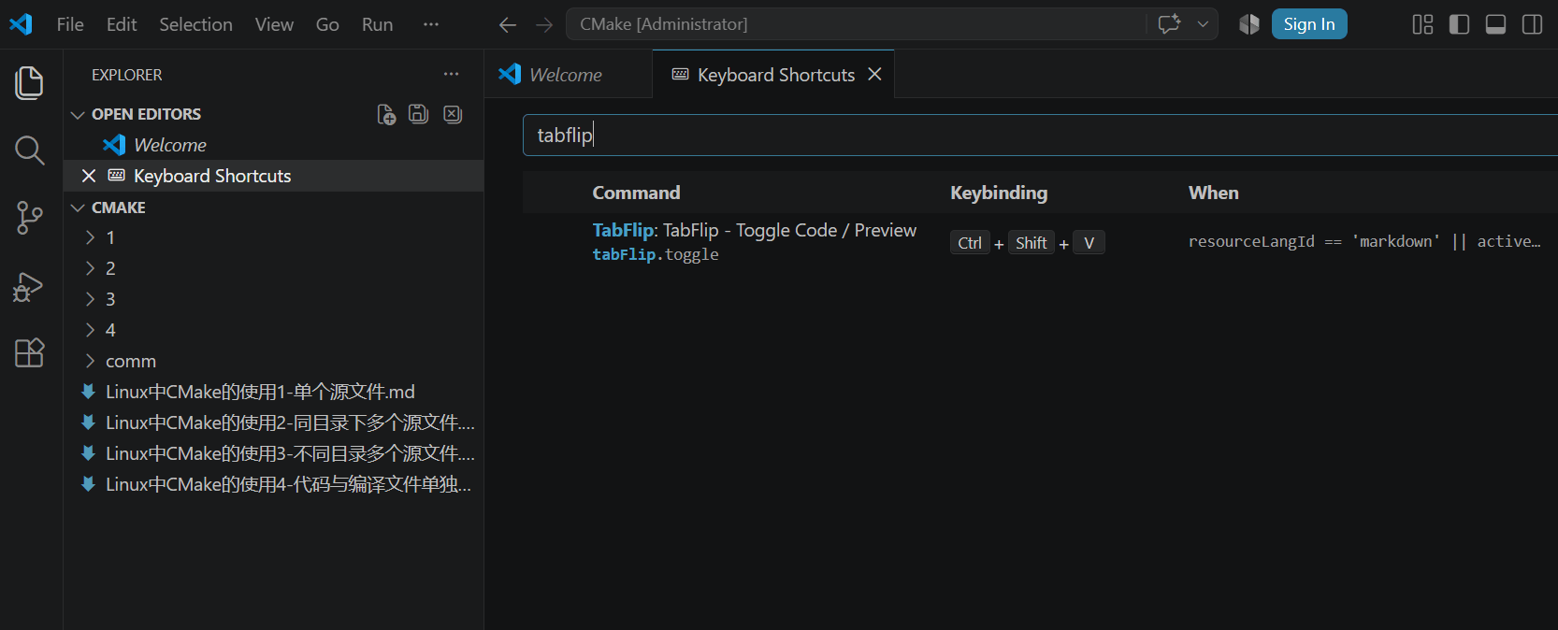
Task: Open the Source Control view
Action: 30,218
